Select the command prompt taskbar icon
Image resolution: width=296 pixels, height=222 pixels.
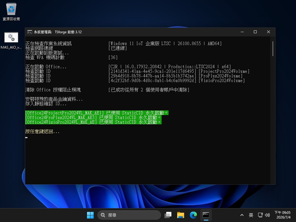tap(206, 215)
